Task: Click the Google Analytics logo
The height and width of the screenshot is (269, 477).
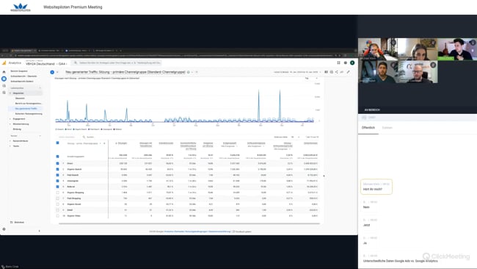Action: tap(4, 63)
